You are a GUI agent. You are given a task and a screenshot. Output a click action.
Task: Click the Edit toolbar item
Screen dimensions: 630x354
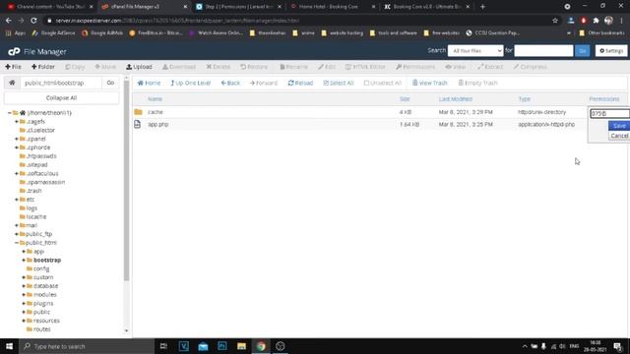coord(327,67)
